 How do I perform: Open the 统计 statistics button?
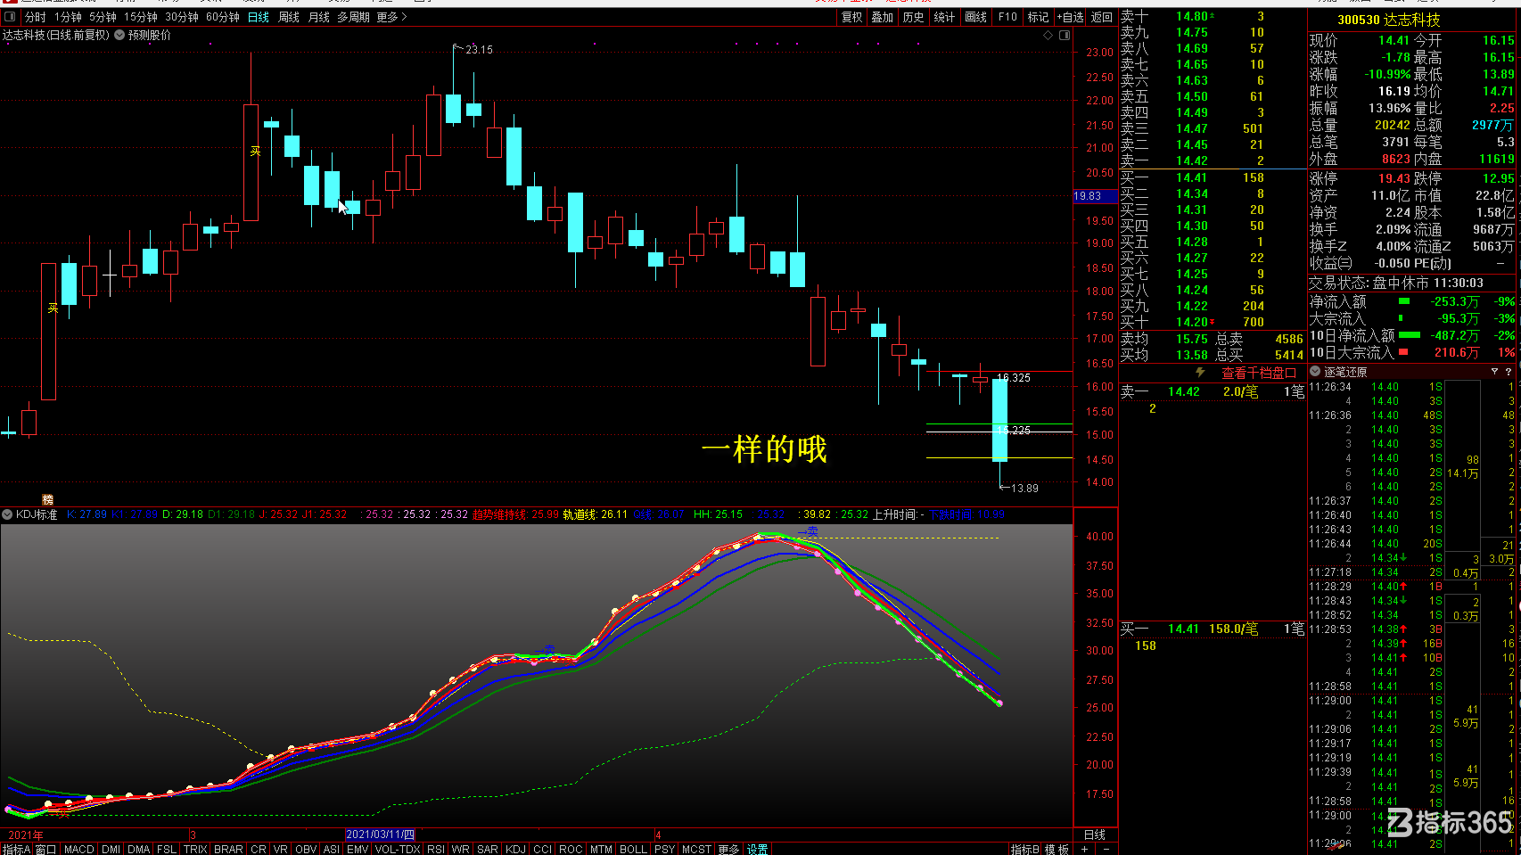coord(944,17)
